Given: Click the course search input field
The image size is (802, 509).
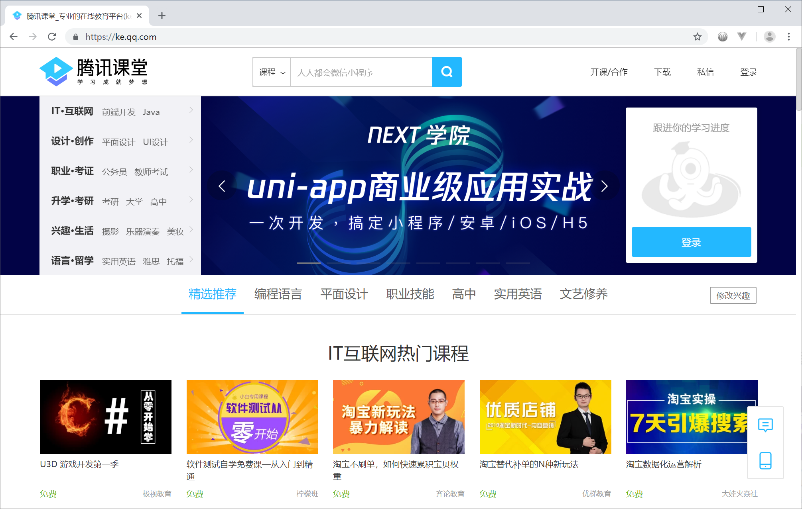Looking at the screenshot, I should tap(361, 72).
